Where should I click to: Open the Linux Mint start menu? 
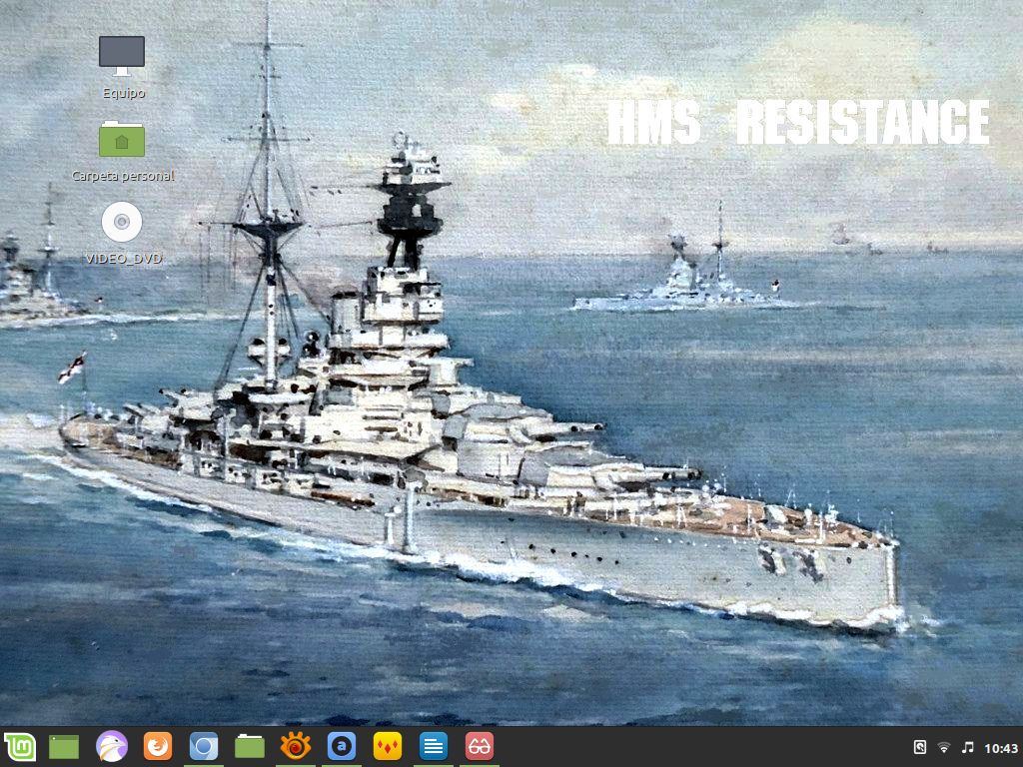[x=20, y=747]
